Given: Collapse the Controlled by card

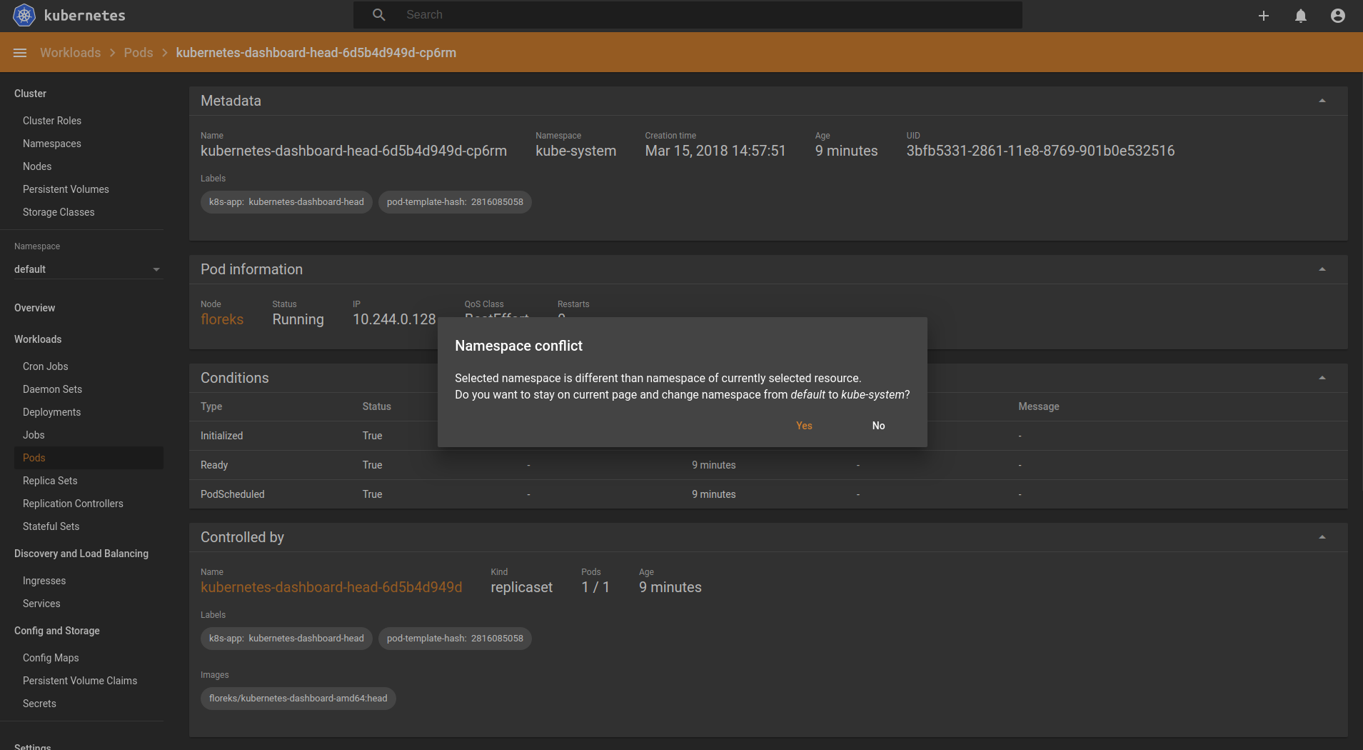Looking at the screenshot, I should coord(1322,537).
